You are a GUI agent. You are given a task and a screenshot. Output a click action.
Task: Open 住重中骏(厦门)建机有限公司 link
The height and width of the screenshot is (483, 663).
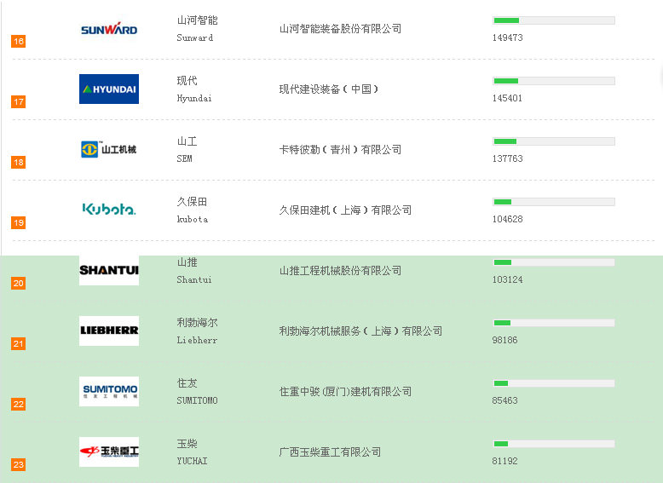point(345,392)
